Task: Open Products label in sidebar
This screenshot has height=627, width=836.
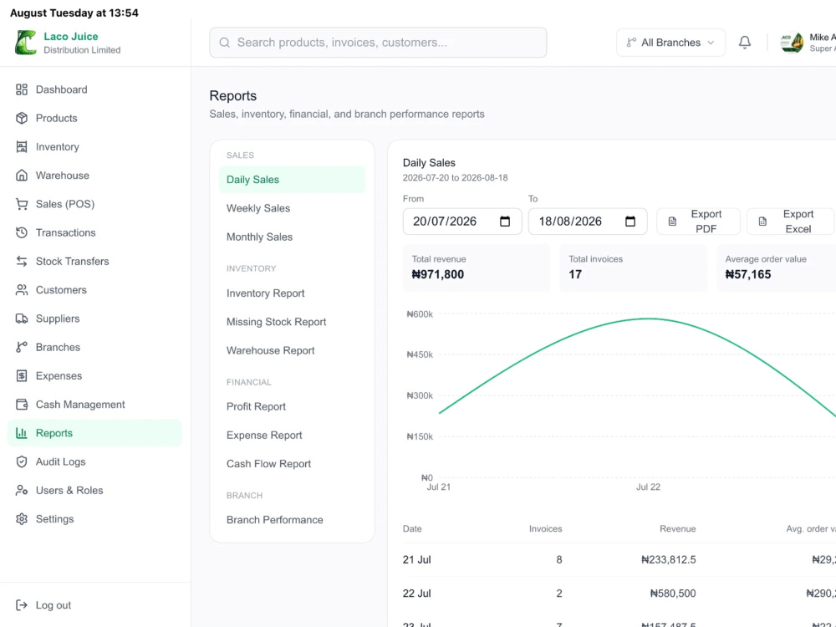Action: click(x=57, y=119)
